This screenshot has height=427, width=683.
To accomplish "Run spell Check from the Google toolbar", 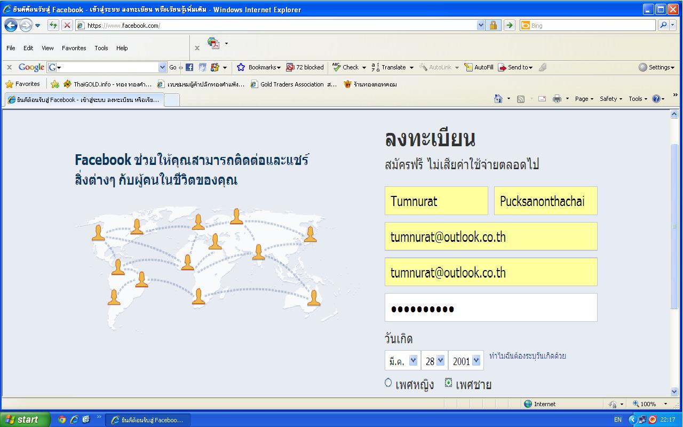I will (x=349, y=67).
